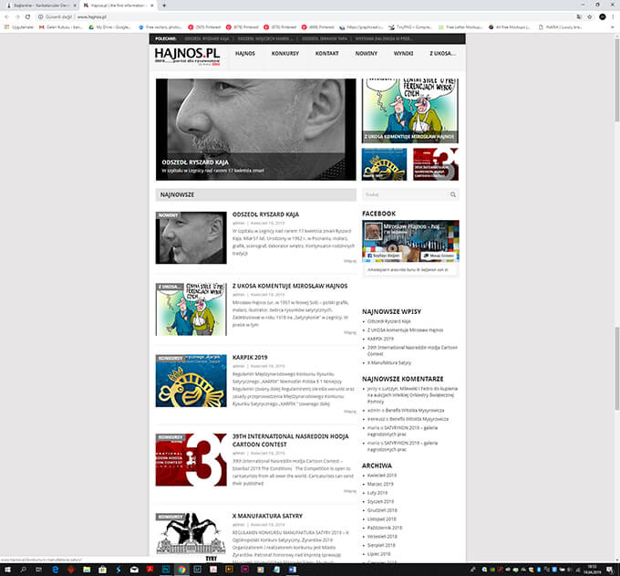The height and width of the screenshot is (576, 620).
Task: Close the Hajnos.pl browser tab
Action: [152, 5]
